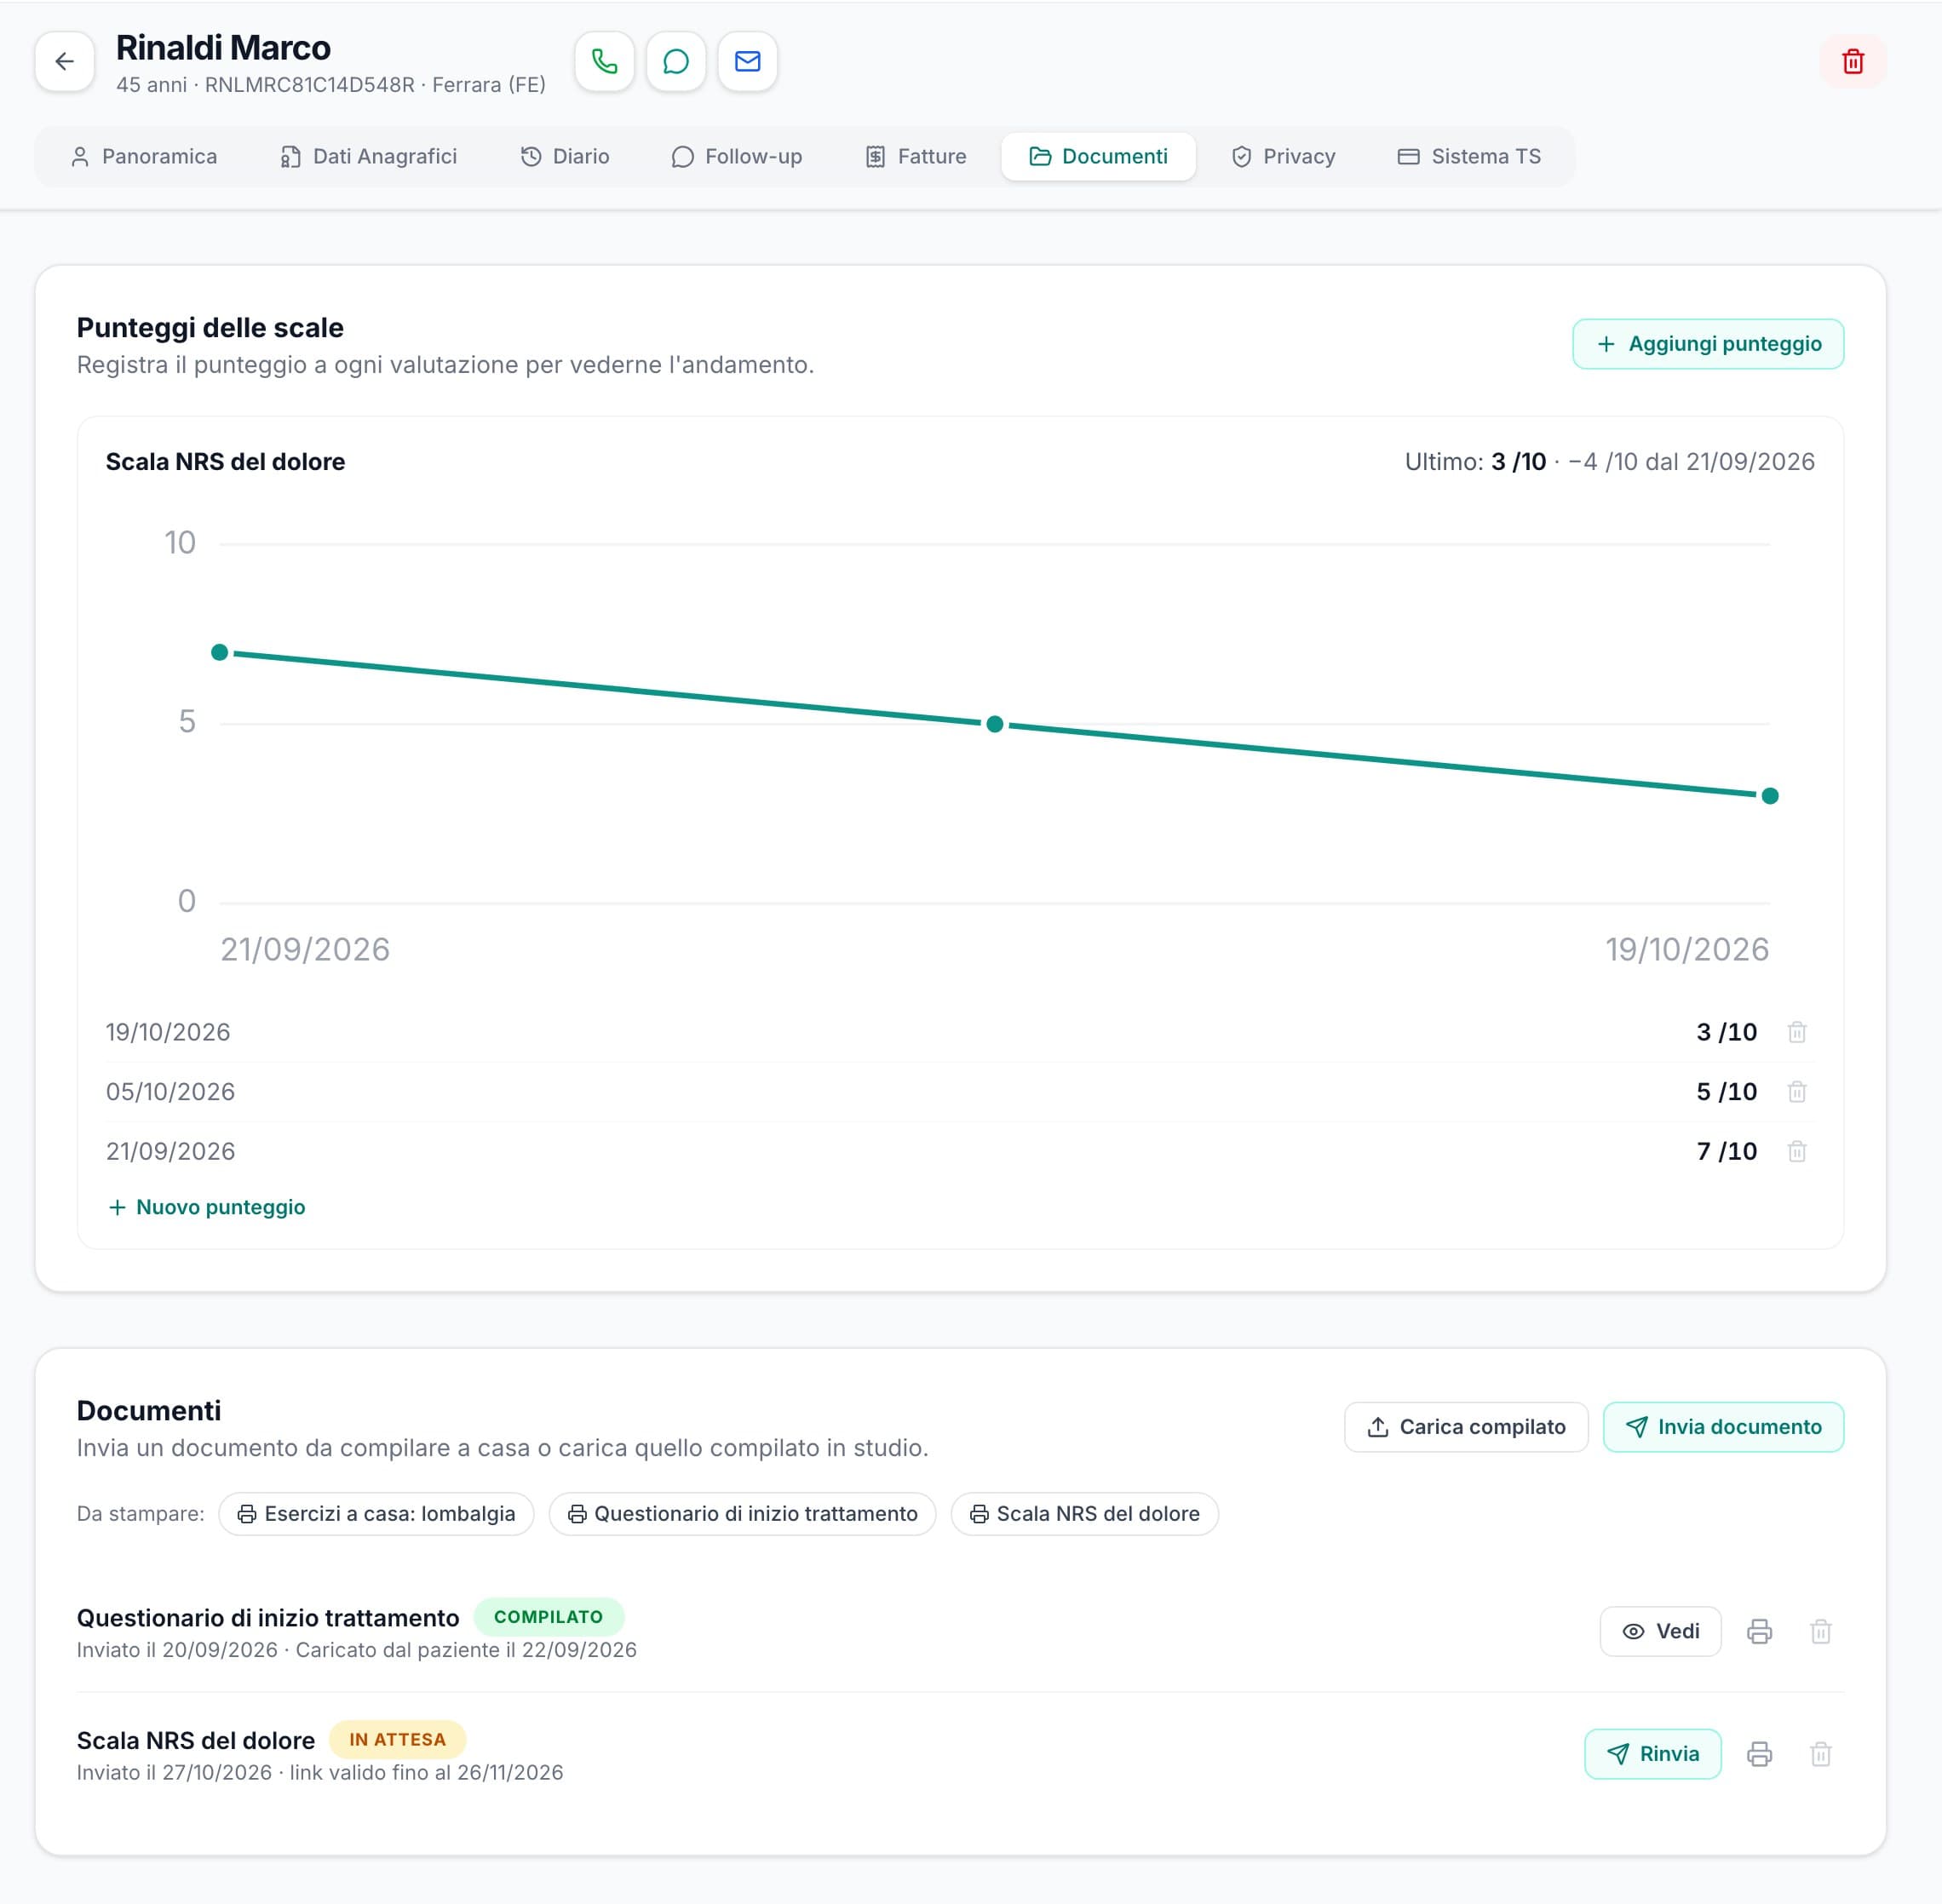Viewport: 1942px width, 1904px height.
Task: Switch to Dati Anagrafici tab
Action: (x=369, y=156)
